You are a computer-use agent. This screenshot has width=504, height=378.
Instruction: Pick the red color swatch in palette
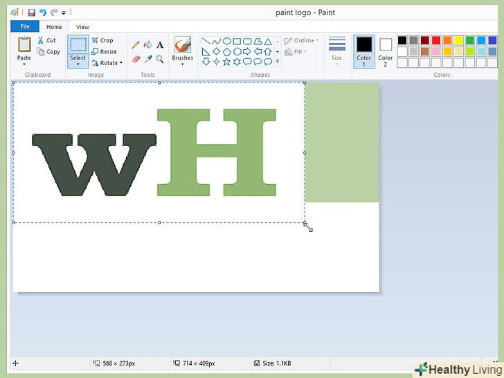[436, 40]
